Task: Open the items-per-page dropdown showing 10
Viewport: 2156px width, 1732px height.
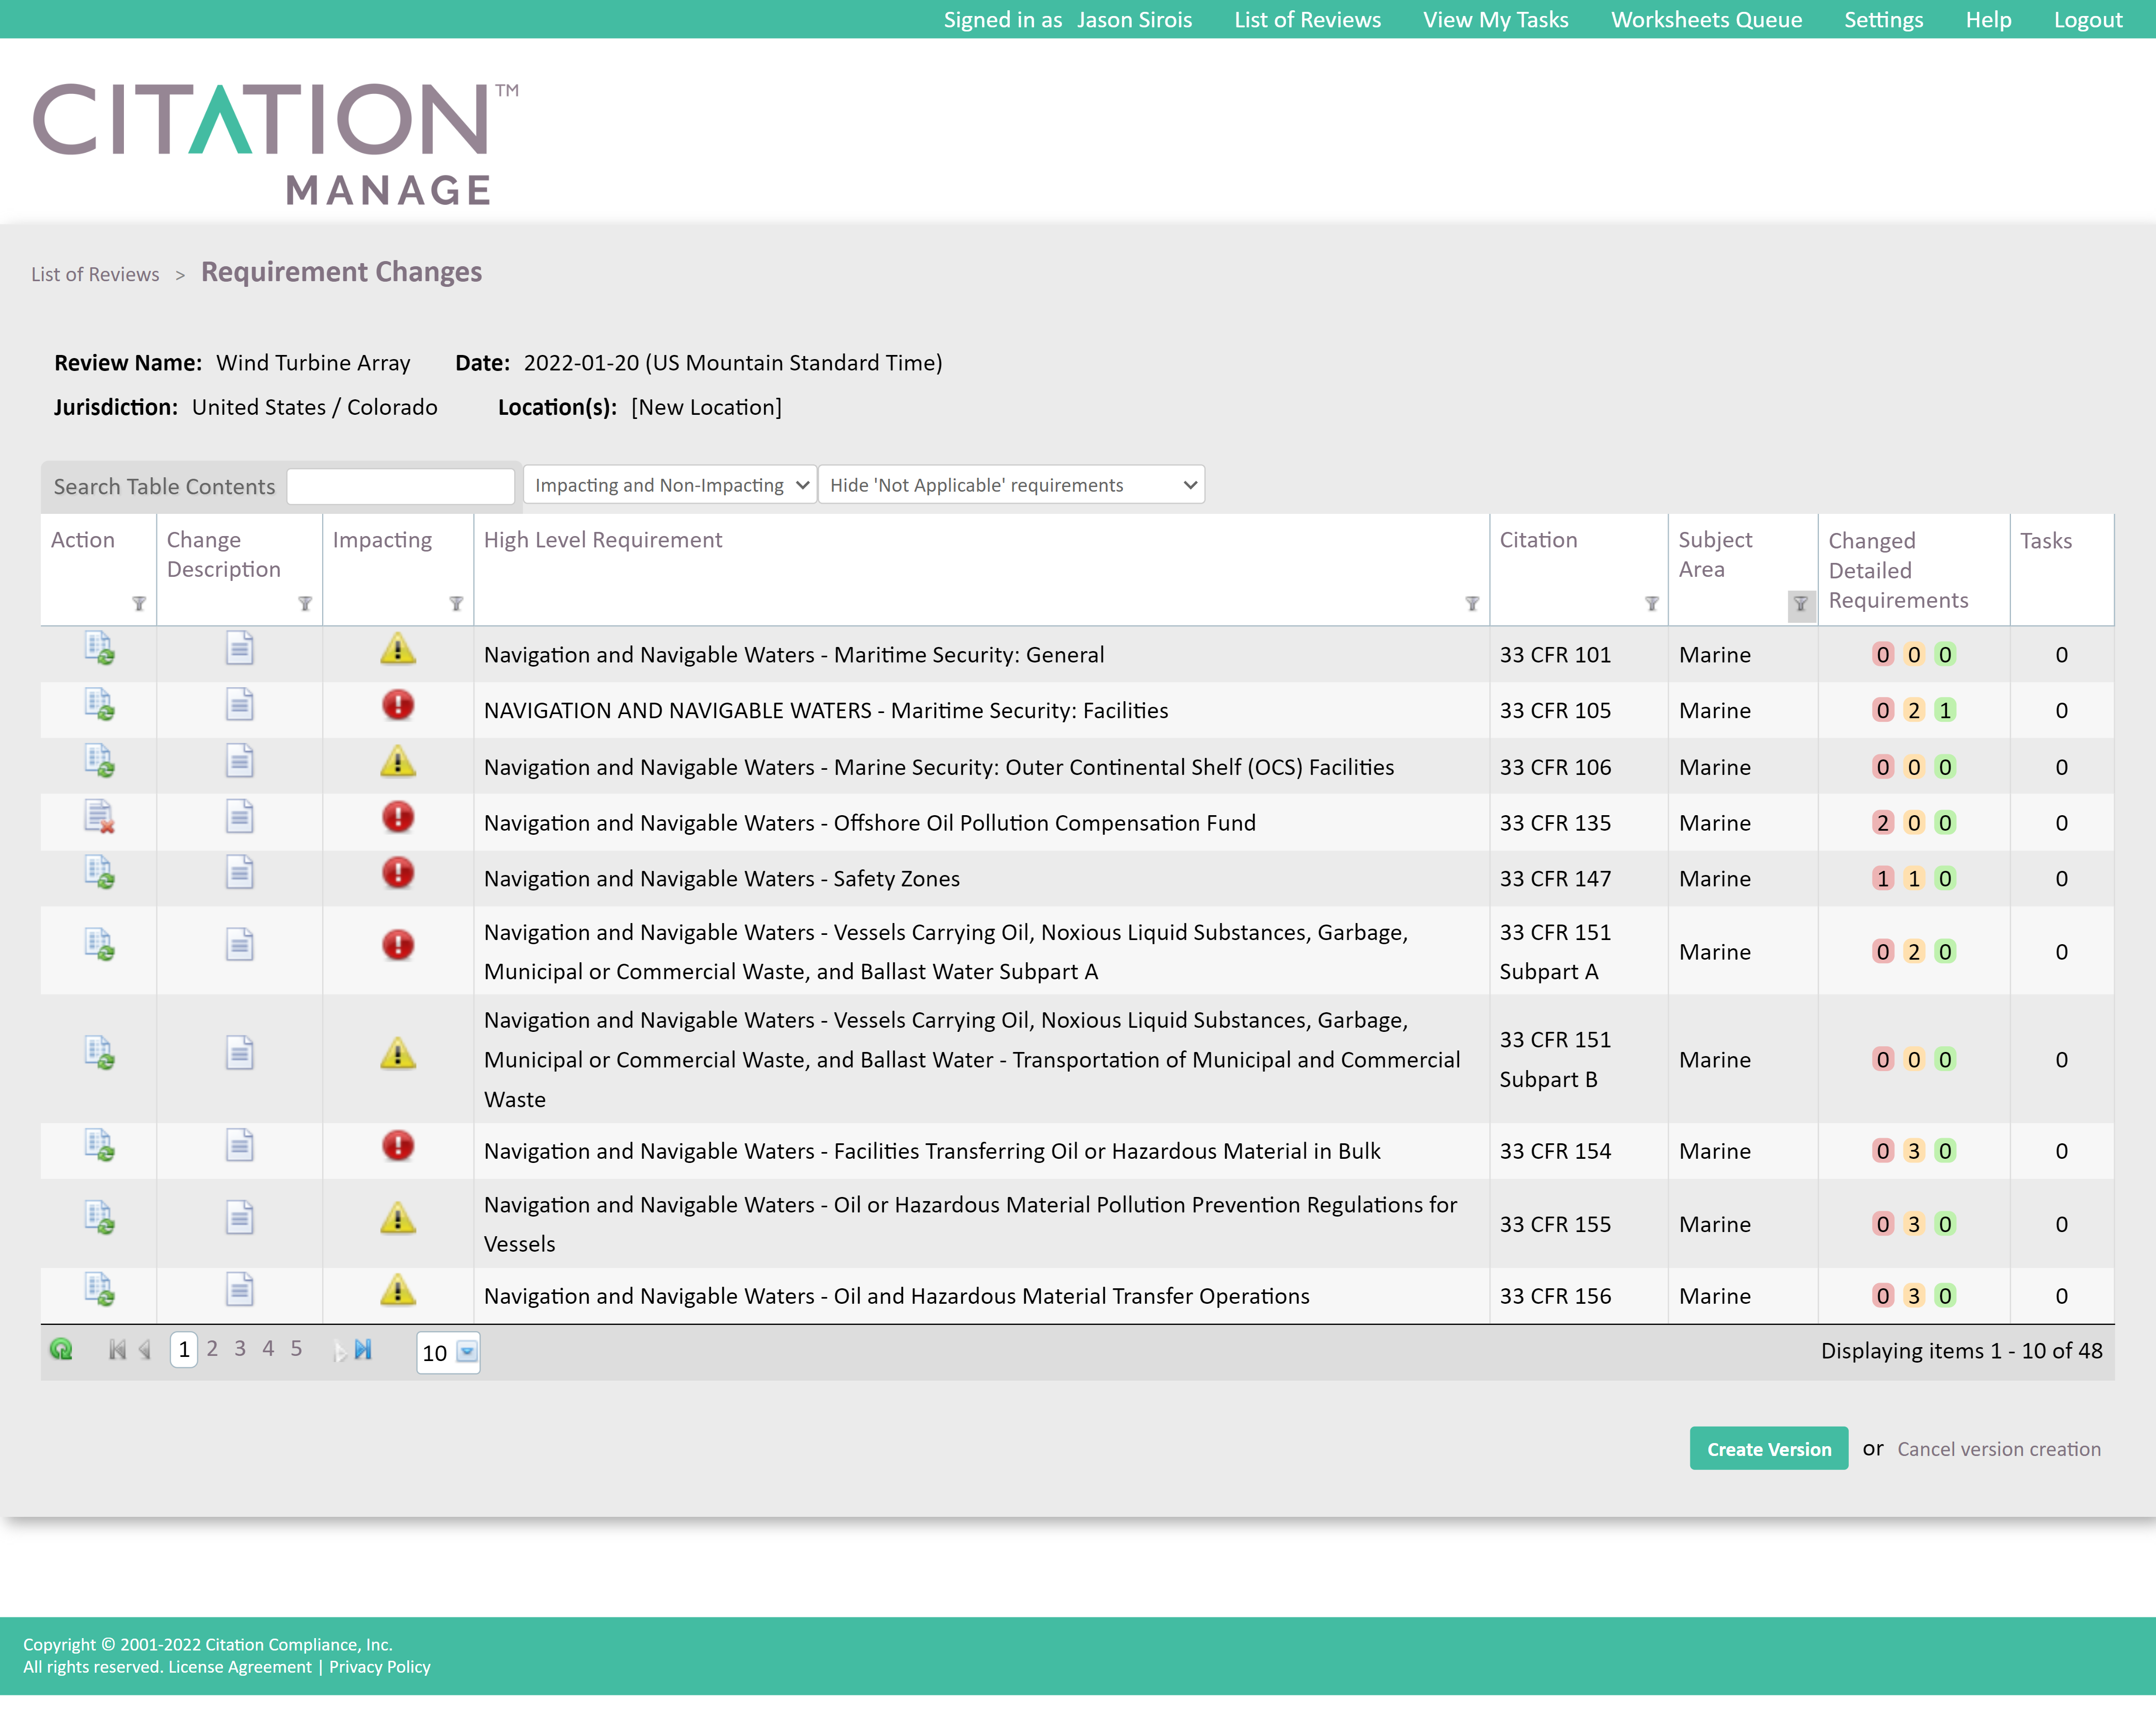Action: coord(467,1352)
